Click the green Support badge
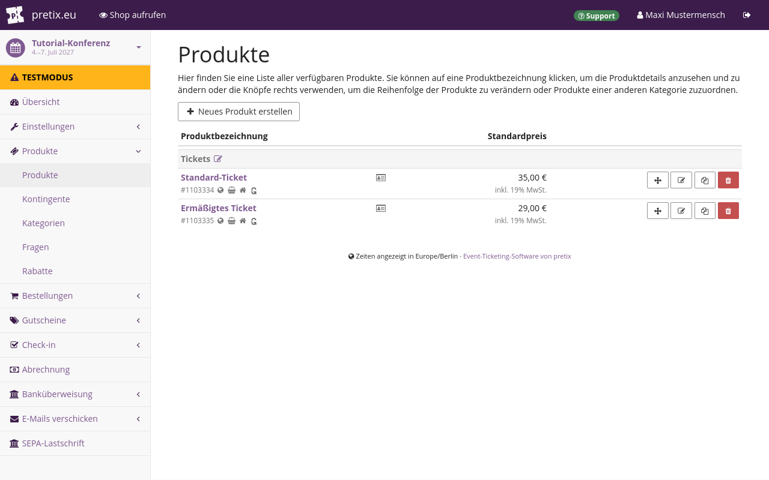The width and height of the screenshot is (769, 480). 597,16
